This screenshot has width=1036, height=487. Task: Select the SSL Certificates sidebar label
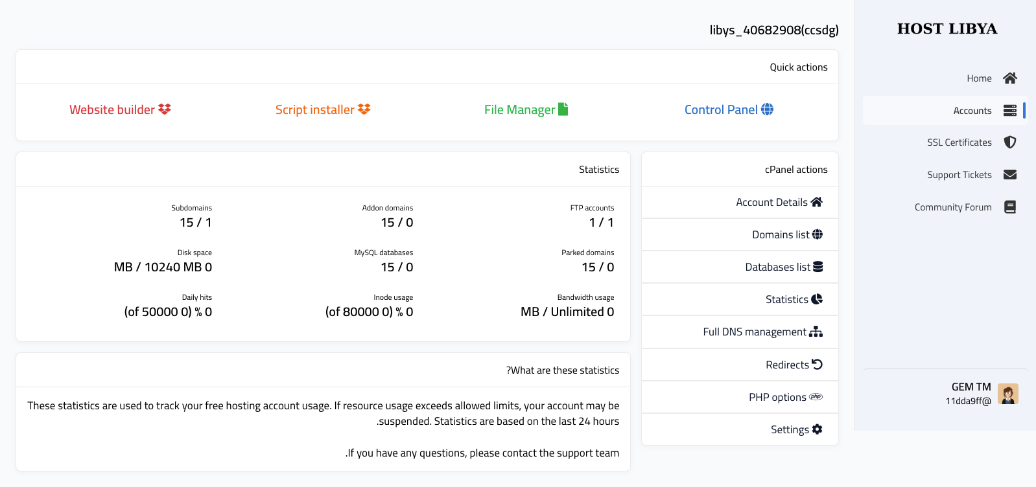(x=959, y=142)
